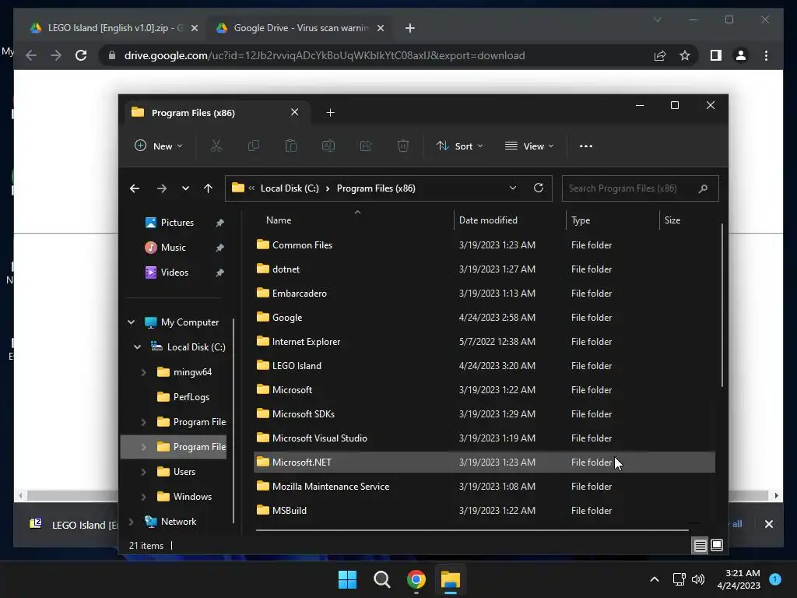Click Local Disk (C:) in address breadcrumb
The image size is (797, 598).
(x=290, y=188)
